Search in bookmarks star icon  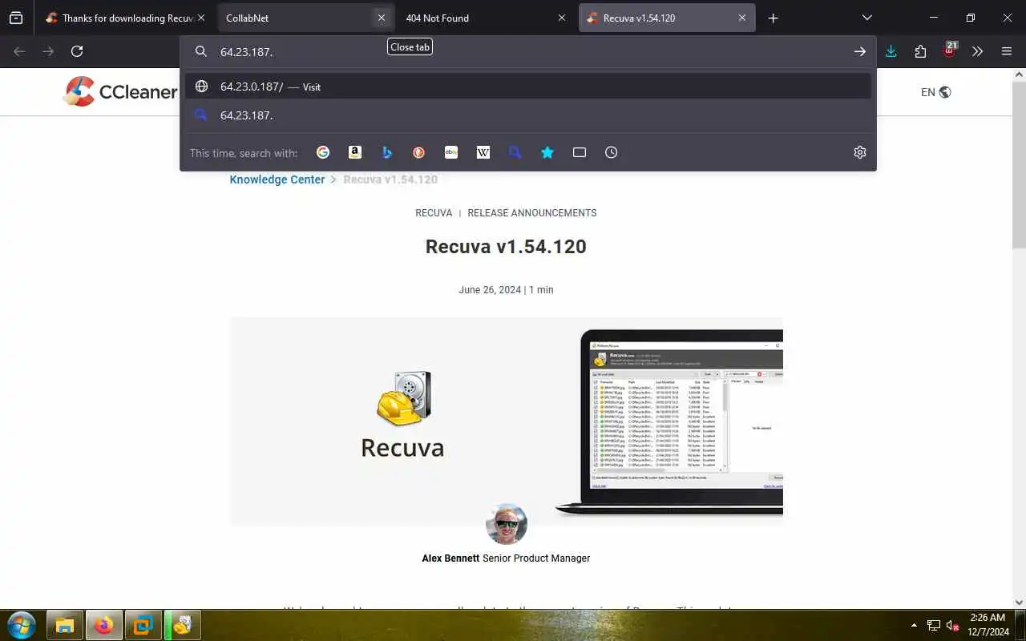point(547,152)
